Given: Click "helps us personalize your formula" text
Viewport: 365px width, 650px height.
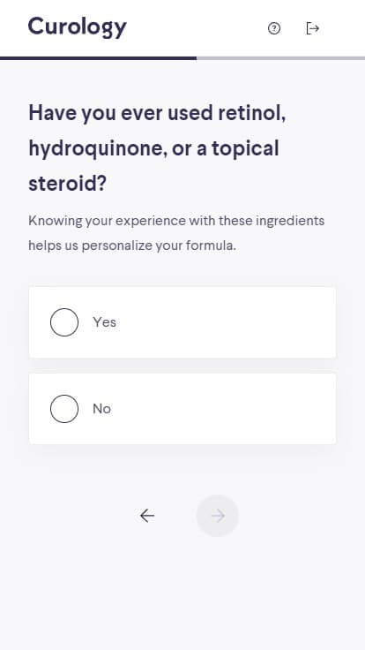Looking at the screenshot, I should [x=132, y=246].
